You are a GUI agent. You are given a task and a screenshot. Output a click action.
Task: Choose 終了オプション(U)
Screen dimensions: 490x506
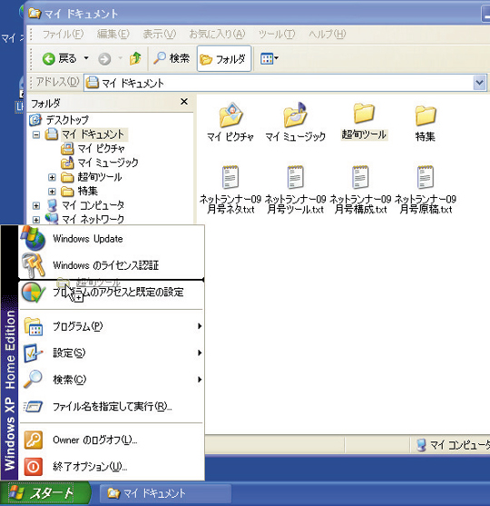point(112,466)
